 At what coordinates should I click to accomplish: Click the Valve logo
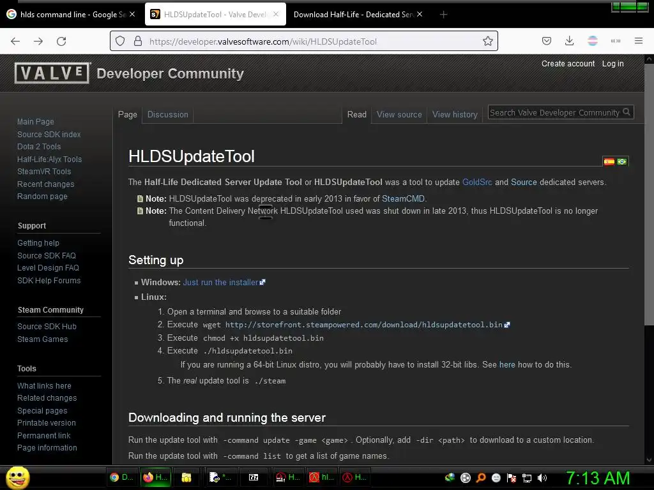(52, 73)
